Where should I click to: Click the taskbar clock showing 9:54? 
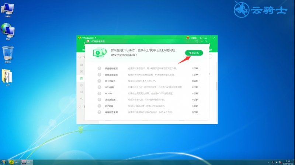pyautogui.click(x=288, y=162)
